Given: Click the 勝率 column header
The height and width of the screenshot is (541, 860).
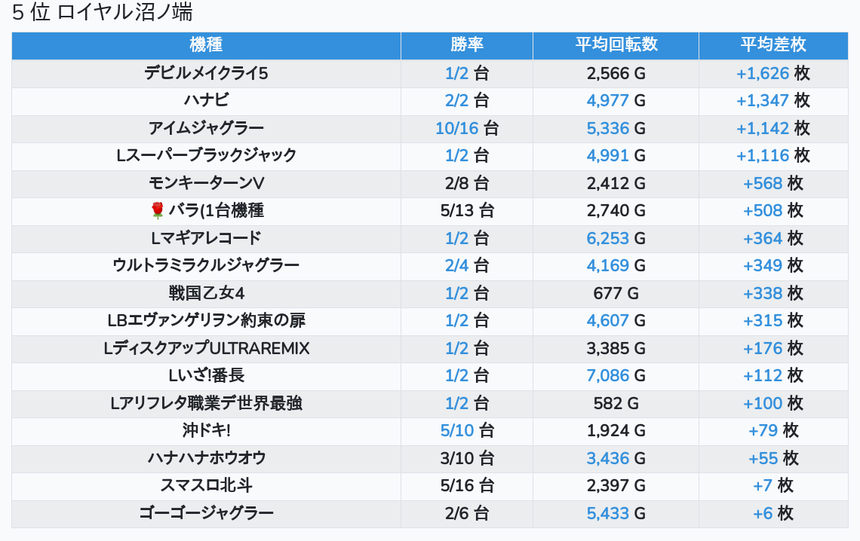Looking at the screenshot, I should 467,45.
